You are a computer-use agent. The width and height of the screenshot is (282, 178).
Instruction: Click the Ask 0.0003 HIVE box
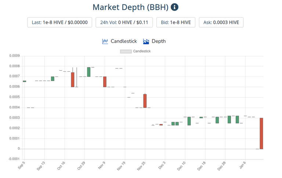coord(221,22)
